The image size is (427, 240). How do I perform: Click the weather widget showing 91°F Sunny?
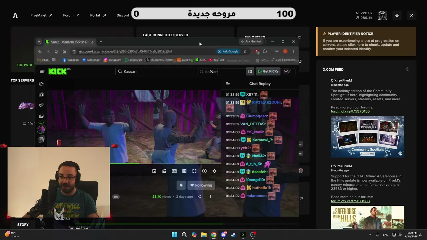[x=12, y=234]
